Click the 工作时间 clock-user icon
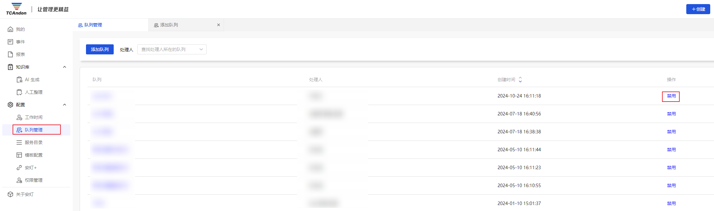The image size is (714, 211). pos(19,117)
